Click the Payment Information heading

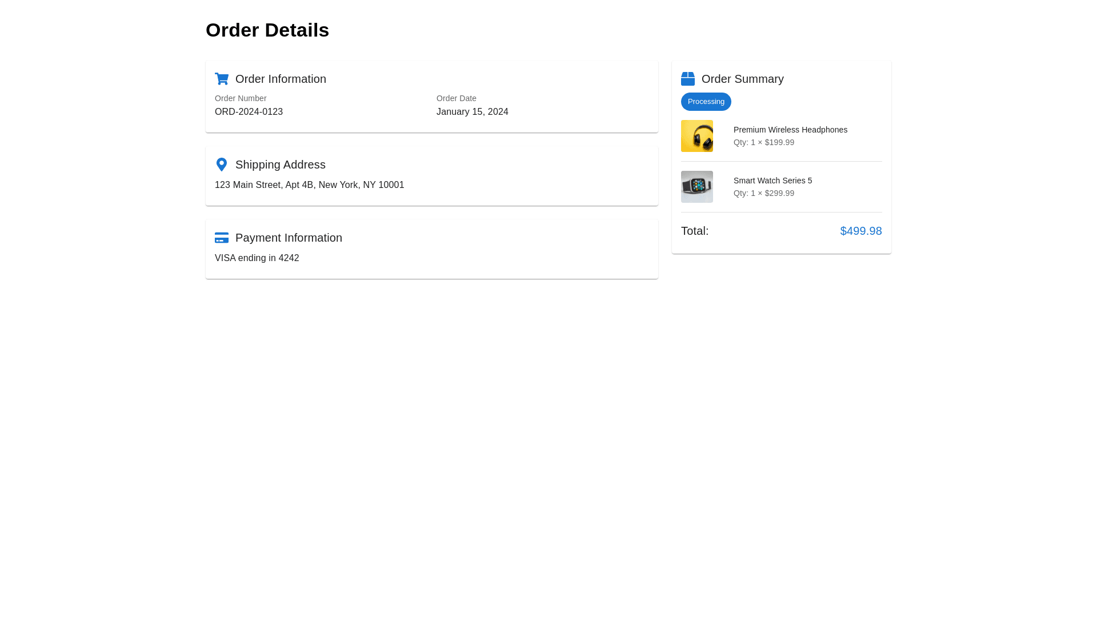coord(289,238)
